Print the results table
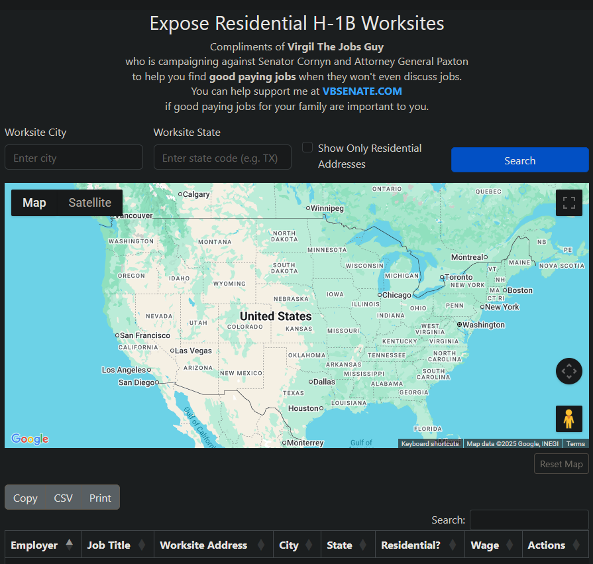This screenshot has height=564, width=593. click(x=100, y=498)
